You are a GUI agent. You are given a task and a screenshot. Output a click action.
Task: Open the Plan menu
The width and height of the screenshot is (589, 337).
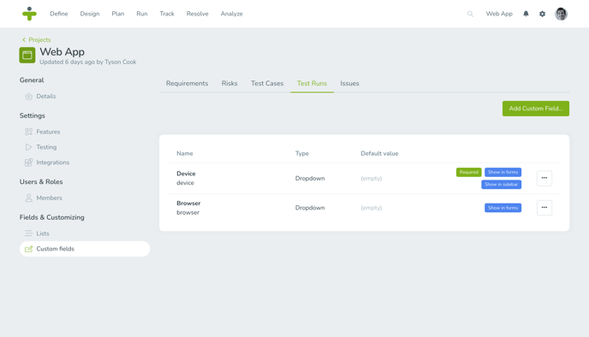118,14
